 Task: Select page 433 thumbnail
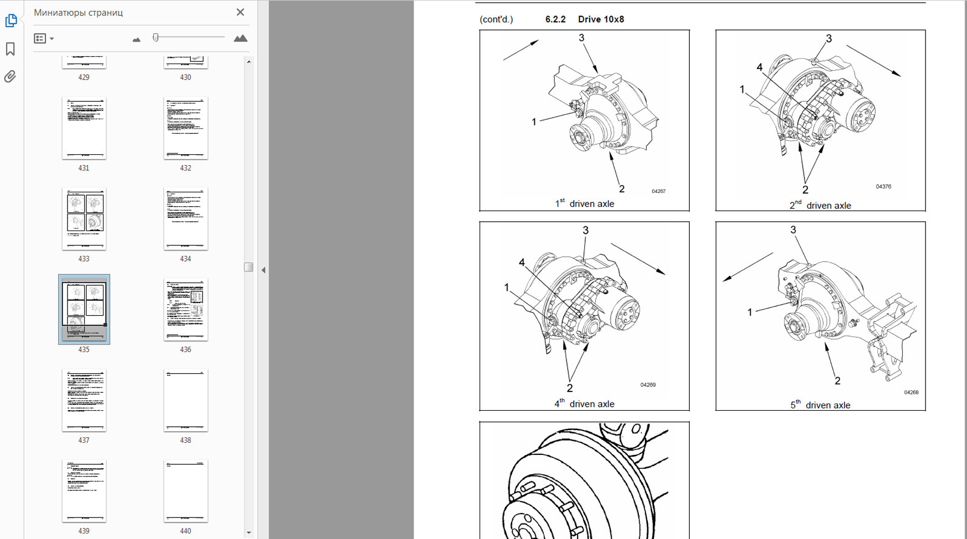[84, 219]
